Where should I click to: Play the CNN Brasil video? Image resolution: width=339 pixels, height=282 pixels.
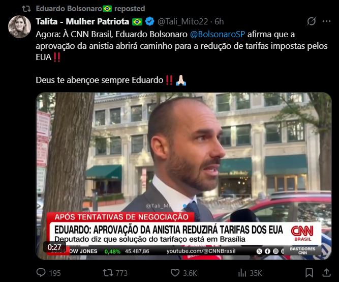pyautogui.click(x=183, y=176)
